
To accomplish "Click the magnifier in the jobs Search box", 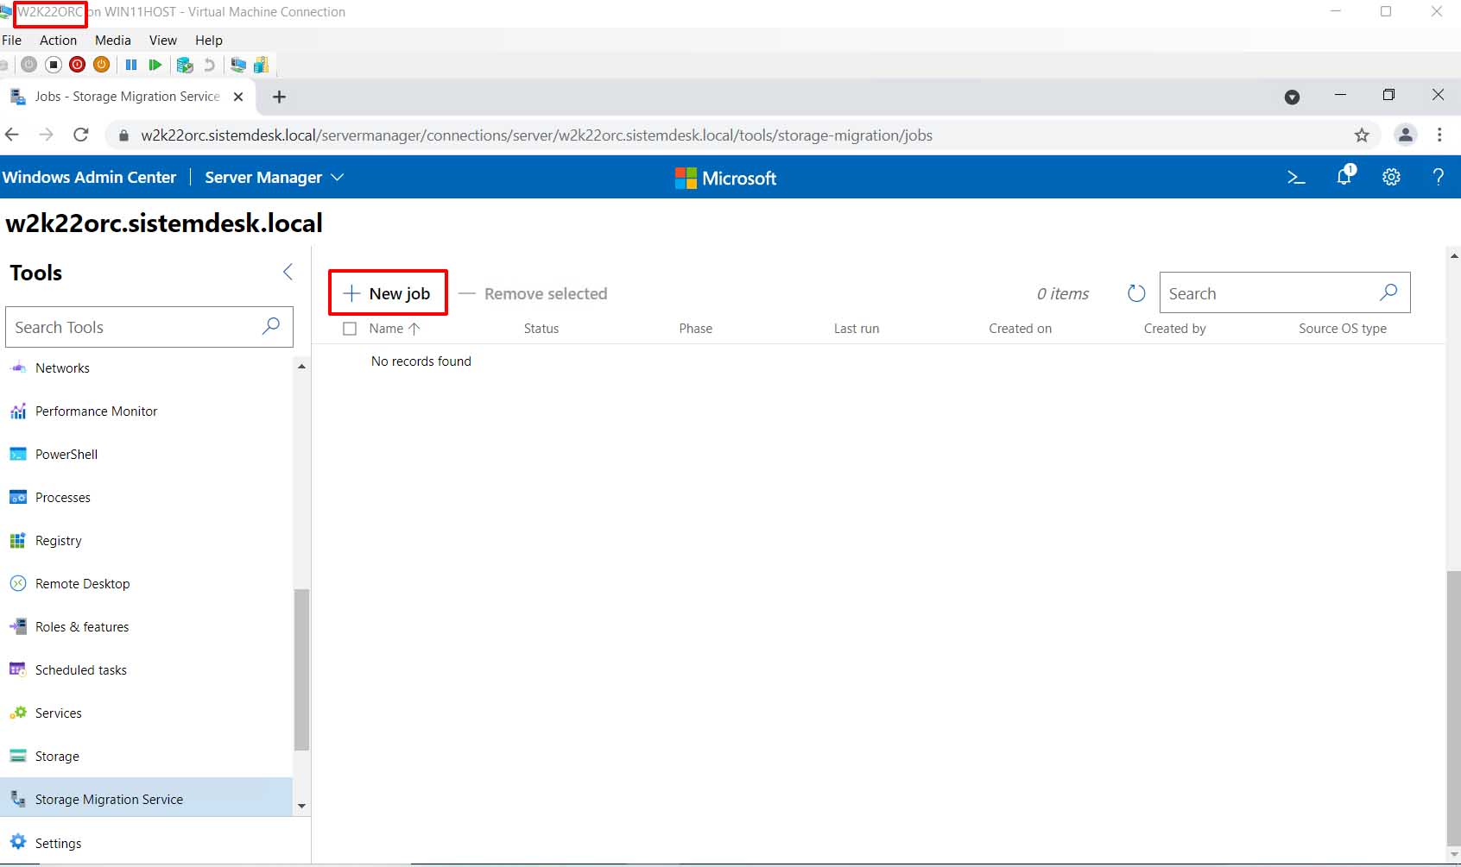I will [1388, 292].
